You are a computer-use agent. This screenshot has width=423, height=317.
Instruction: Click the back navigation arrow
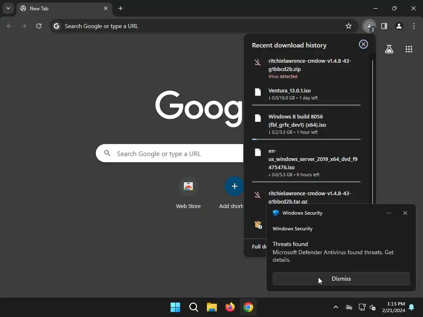click(x=9, y=26)
